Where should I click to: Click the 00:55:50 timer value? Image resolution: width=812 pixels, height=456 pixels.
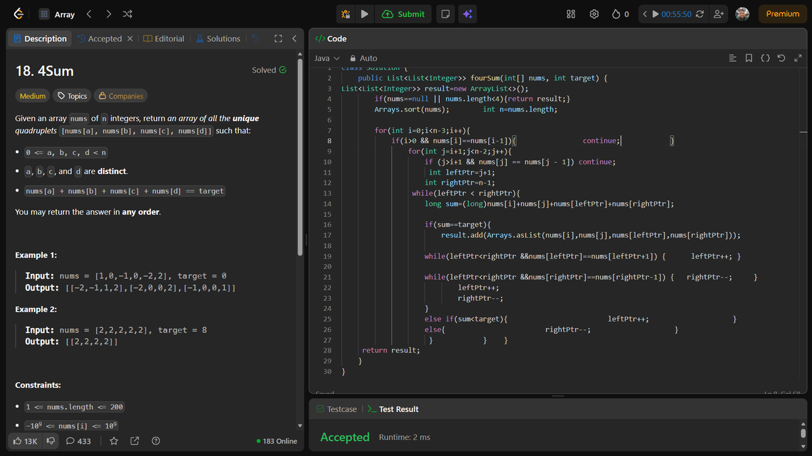click(676, 14)
